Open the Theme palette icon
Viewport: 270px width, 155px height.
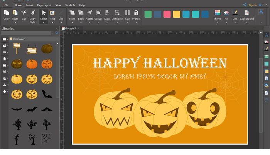(x=218, y=13)
